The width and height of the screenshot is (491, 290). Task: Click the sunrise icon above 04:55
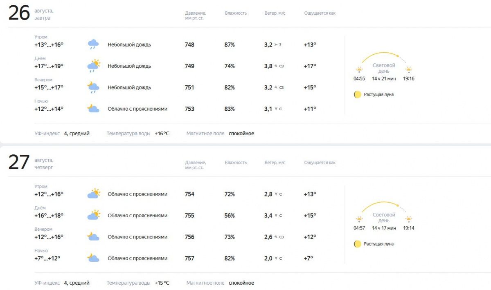point(359,70)
